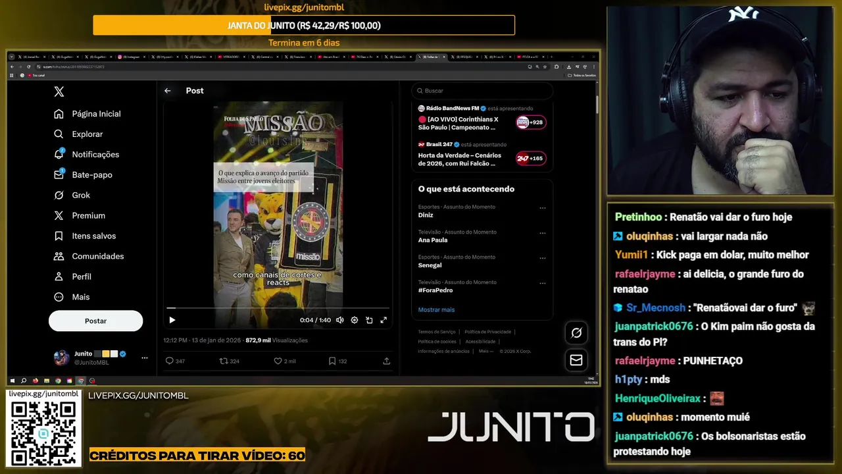
Task: Click the Perfil person icon
Action: (x=59, y=277)
